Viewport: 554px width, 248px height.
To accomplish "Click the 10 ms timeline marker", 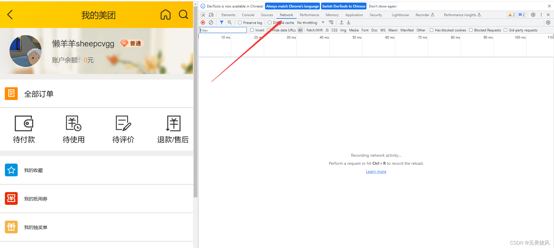I will (x=226, y=37).
